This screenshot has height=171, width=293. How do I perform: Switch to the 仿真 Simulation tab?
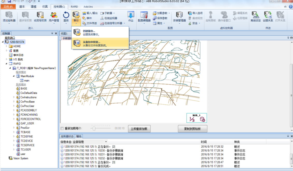point(45,6)
